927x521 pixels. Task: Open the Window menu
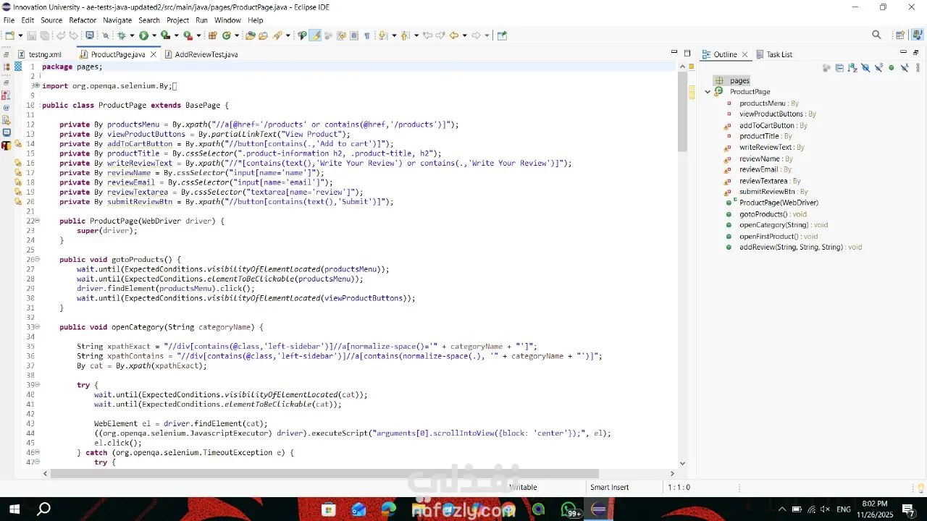click(x=227, y=20)
